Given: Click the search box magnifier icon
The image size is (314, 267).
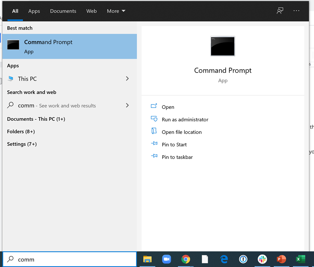Looking at the screenshot, I should 10,259.
